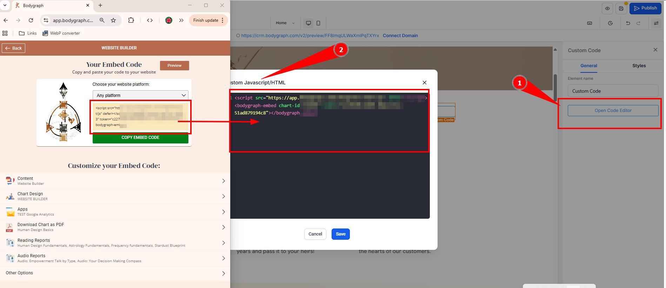Select the General tab
This screenshot has height=288, width=666.
(x=588, y=66)
